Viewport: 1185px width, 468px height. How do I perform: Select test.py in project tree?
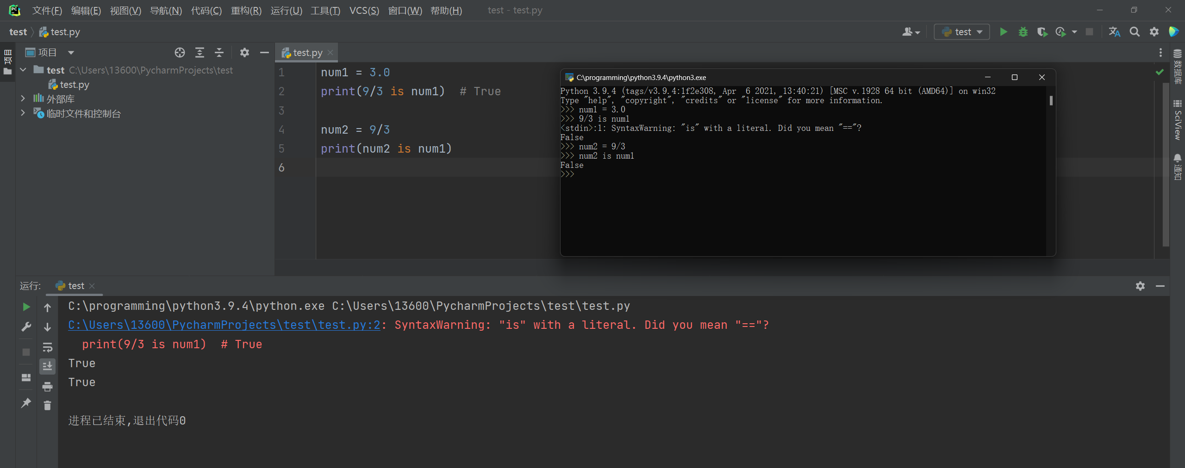pyautogui.click(x=69, y=85)
